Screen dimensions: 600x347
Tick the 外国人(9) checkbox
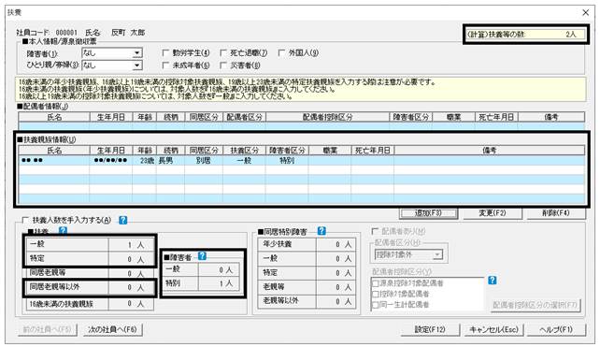pos(281,53)
